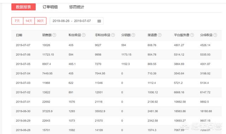The width and height of the screenshot is (226, 134).
Task: Click help icon next to 渠道费
Action: click(160, 35)
